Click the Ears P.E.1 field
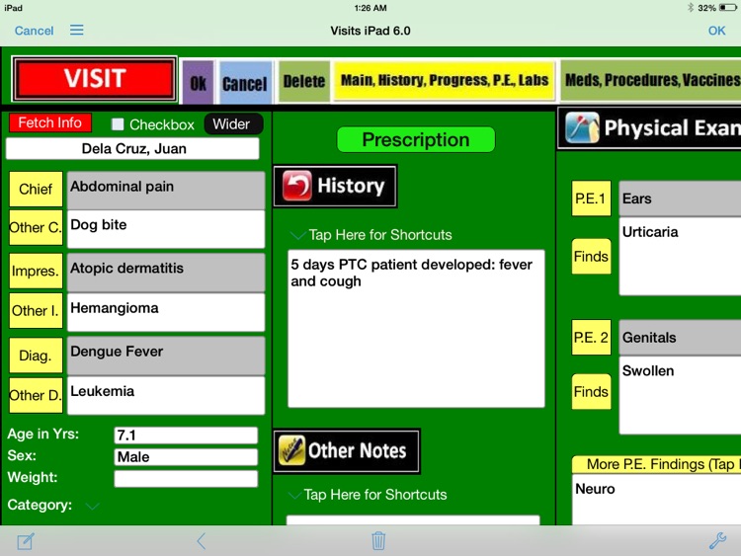 [x=680, y=199]
